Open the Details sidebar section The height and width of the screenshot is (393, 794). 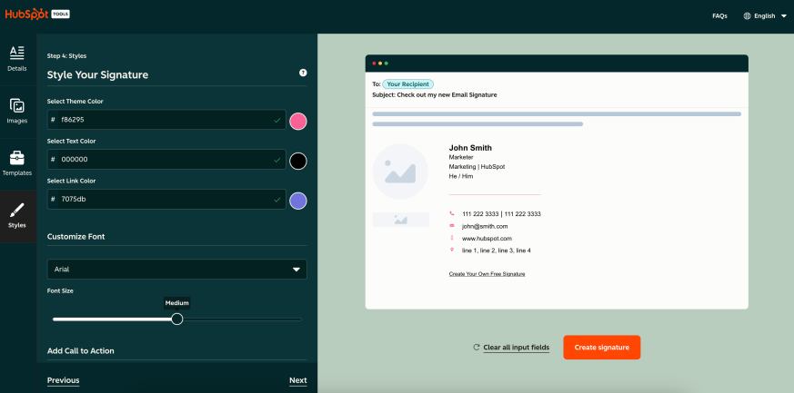click(x=17, y=57)
